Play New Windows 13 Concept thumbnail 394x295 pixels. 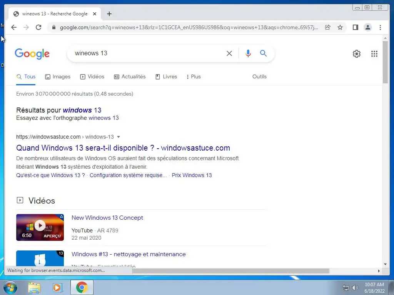40,227
